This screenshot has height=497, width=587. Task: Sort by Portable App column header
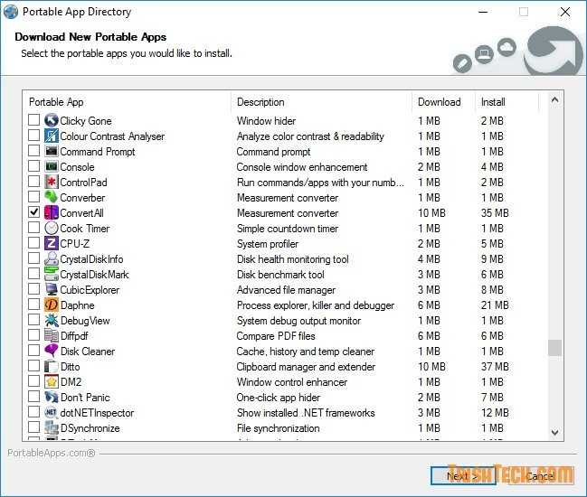[x=127, y=102]
